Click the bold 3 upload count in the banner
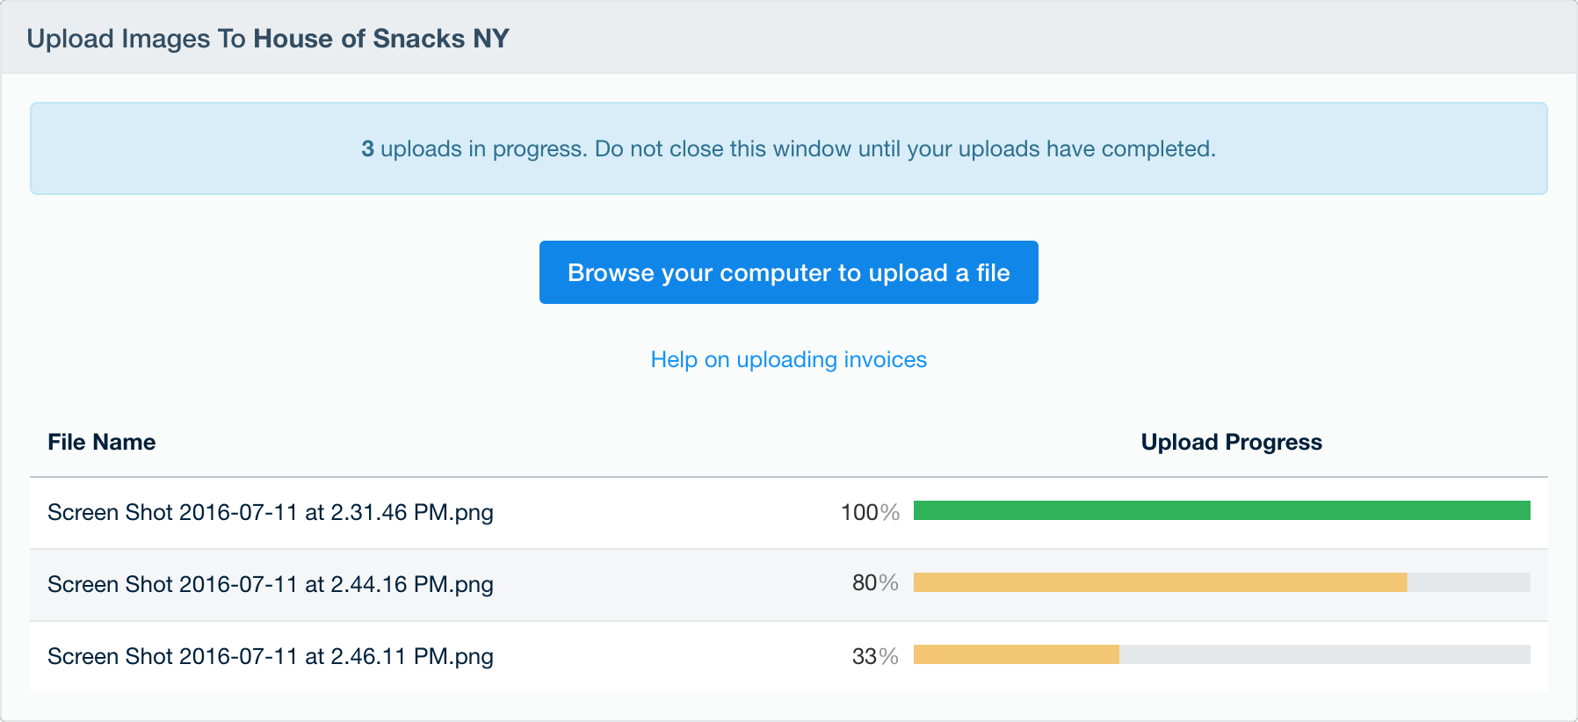1578x722 pixels. 367,148
